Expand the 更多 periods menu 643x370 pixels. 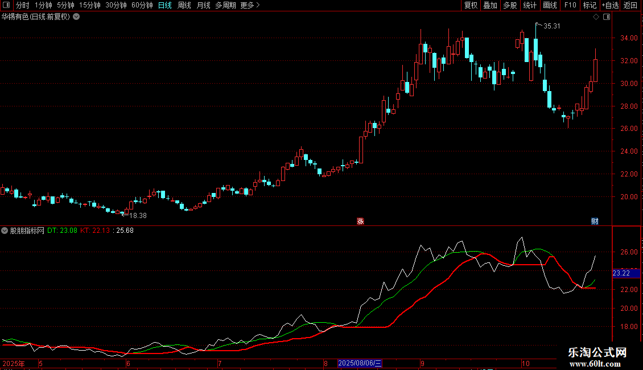point(250,5)
